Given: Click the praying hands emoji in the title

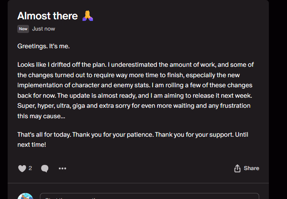Looking at the screenshot, I should pos(87,16).
